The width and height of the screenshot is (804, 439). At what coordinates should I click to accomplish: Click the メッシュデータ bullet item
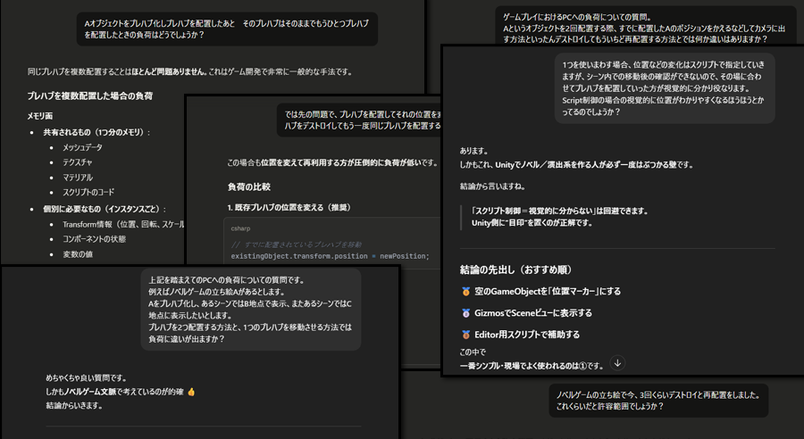pos(82,147)
